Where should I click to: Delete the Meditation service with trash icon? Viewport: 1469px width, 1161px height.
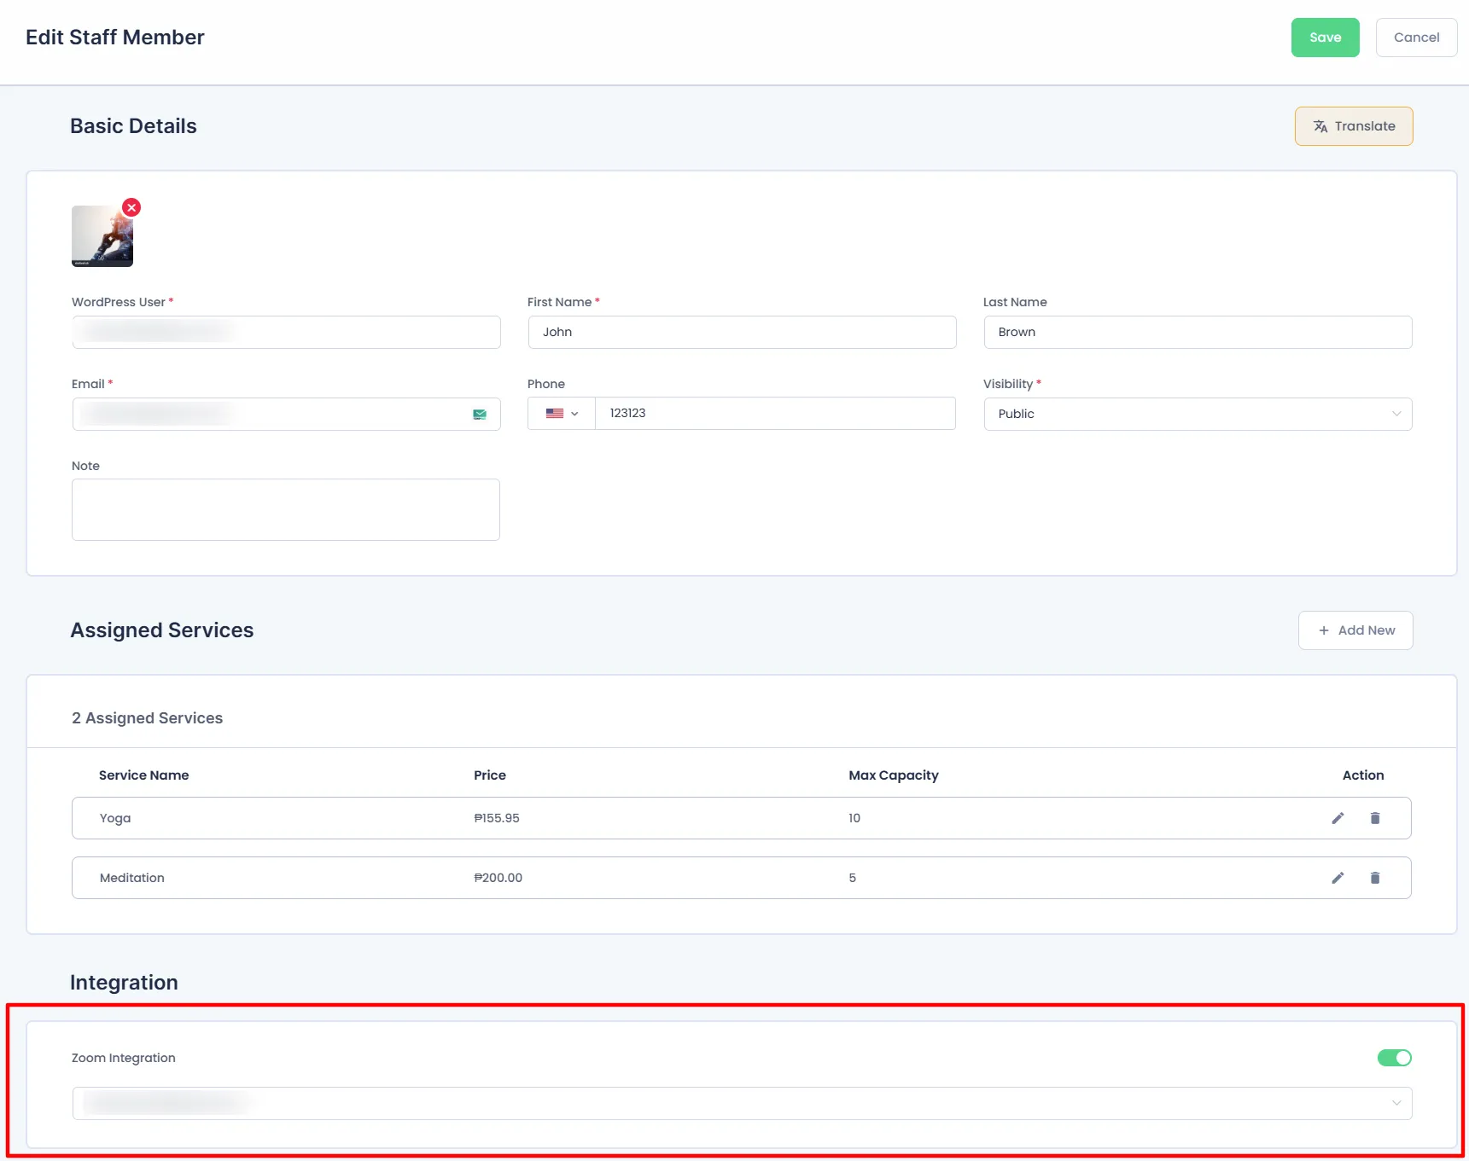(1375, 878)
